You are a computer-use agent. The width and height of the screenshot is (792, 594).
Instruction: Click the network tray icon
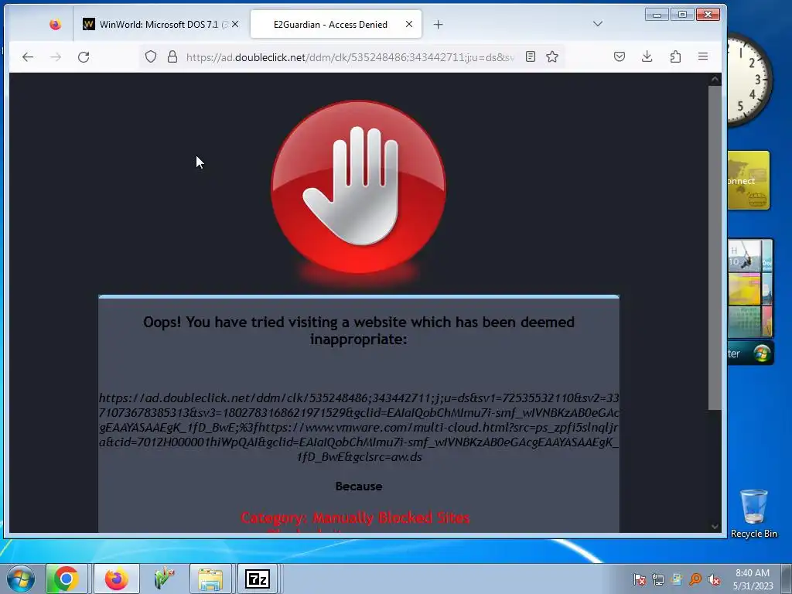[x=657, y=579]
